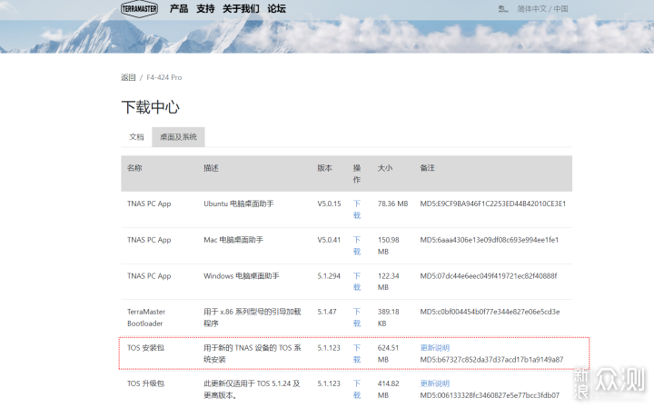
Task: Open the 论坛 menu
Action: [x=276, y=9]
